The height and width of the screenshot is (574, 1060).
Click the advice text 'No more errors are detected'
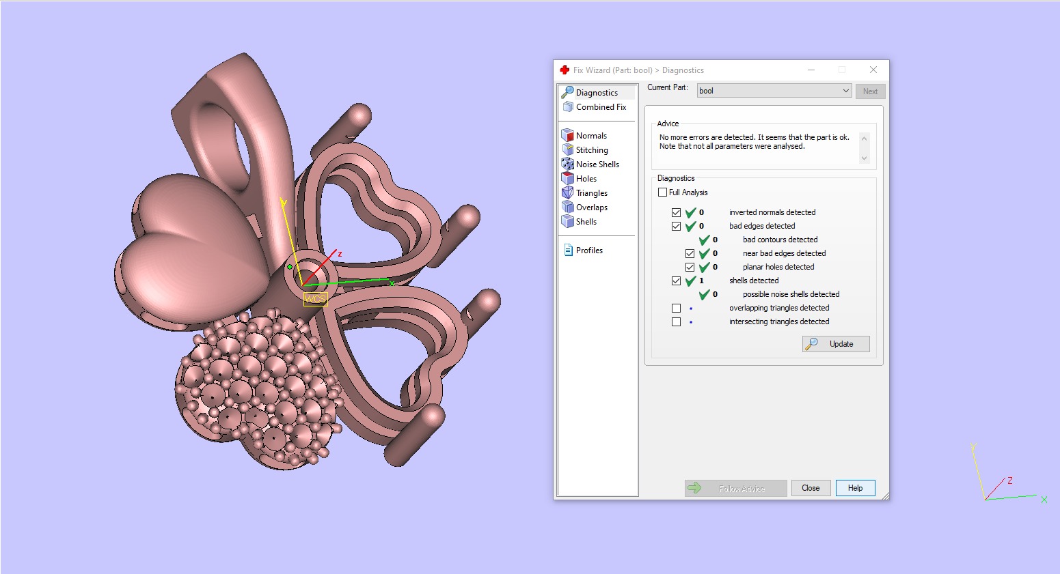pos(707,137)
